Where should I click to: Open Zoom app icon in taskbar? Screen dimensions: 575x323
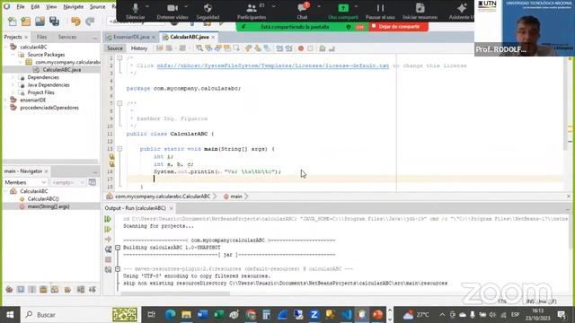click(314, 315)
